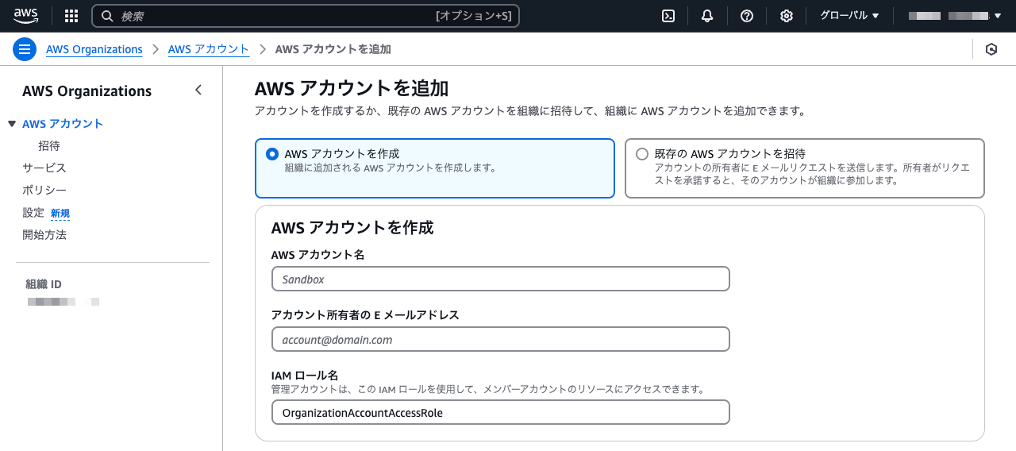Screen dimensions: 1016x451
Task: Collapse the AWS アカウント tree triangle
Action: coord(12,124)
